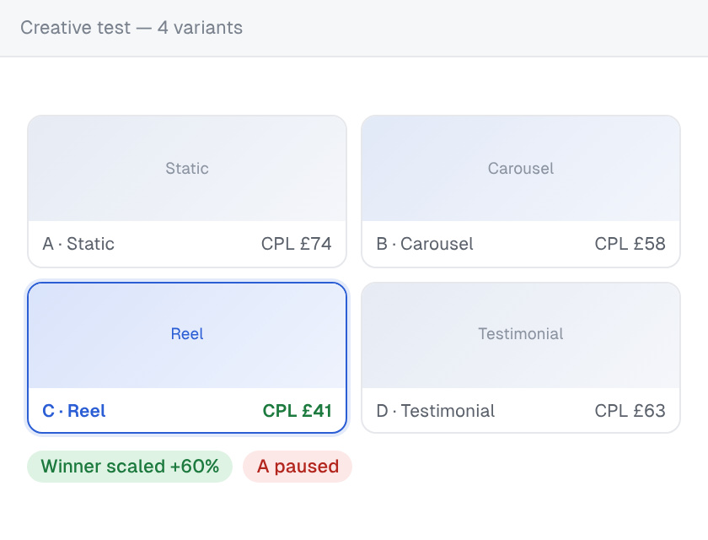Click the 'CPL £58' value
Screen dimensions: 708x540
click(x=630, y=244)
